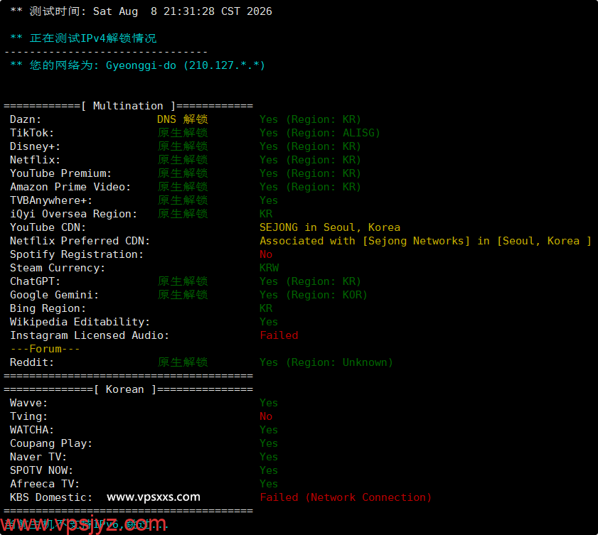
Task: Select Netflix result 'Yes (Region: KR)'
Action: [x=310, y=160]
